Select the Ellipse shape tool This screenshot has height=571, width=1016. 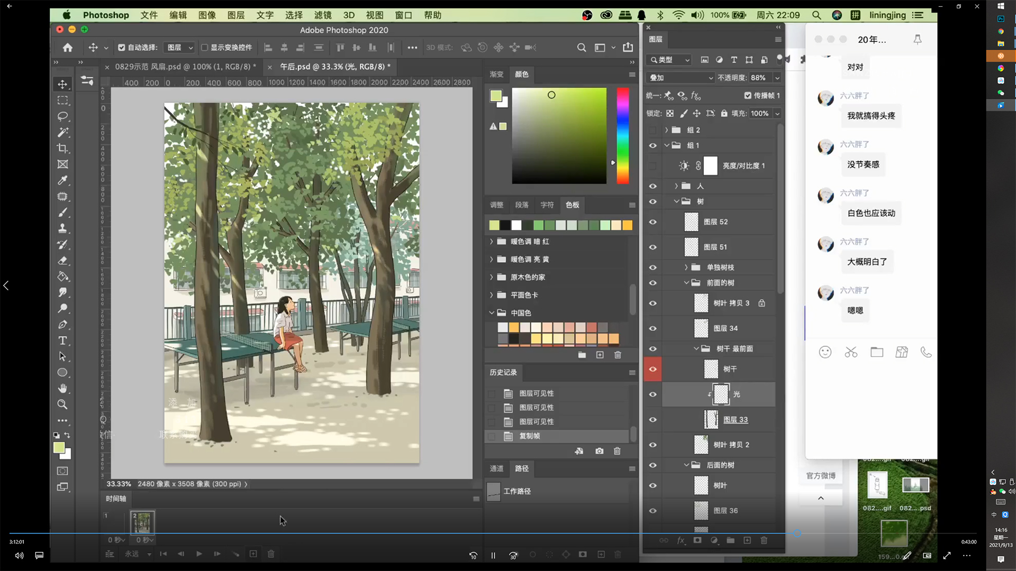click(x=62, y=372)
